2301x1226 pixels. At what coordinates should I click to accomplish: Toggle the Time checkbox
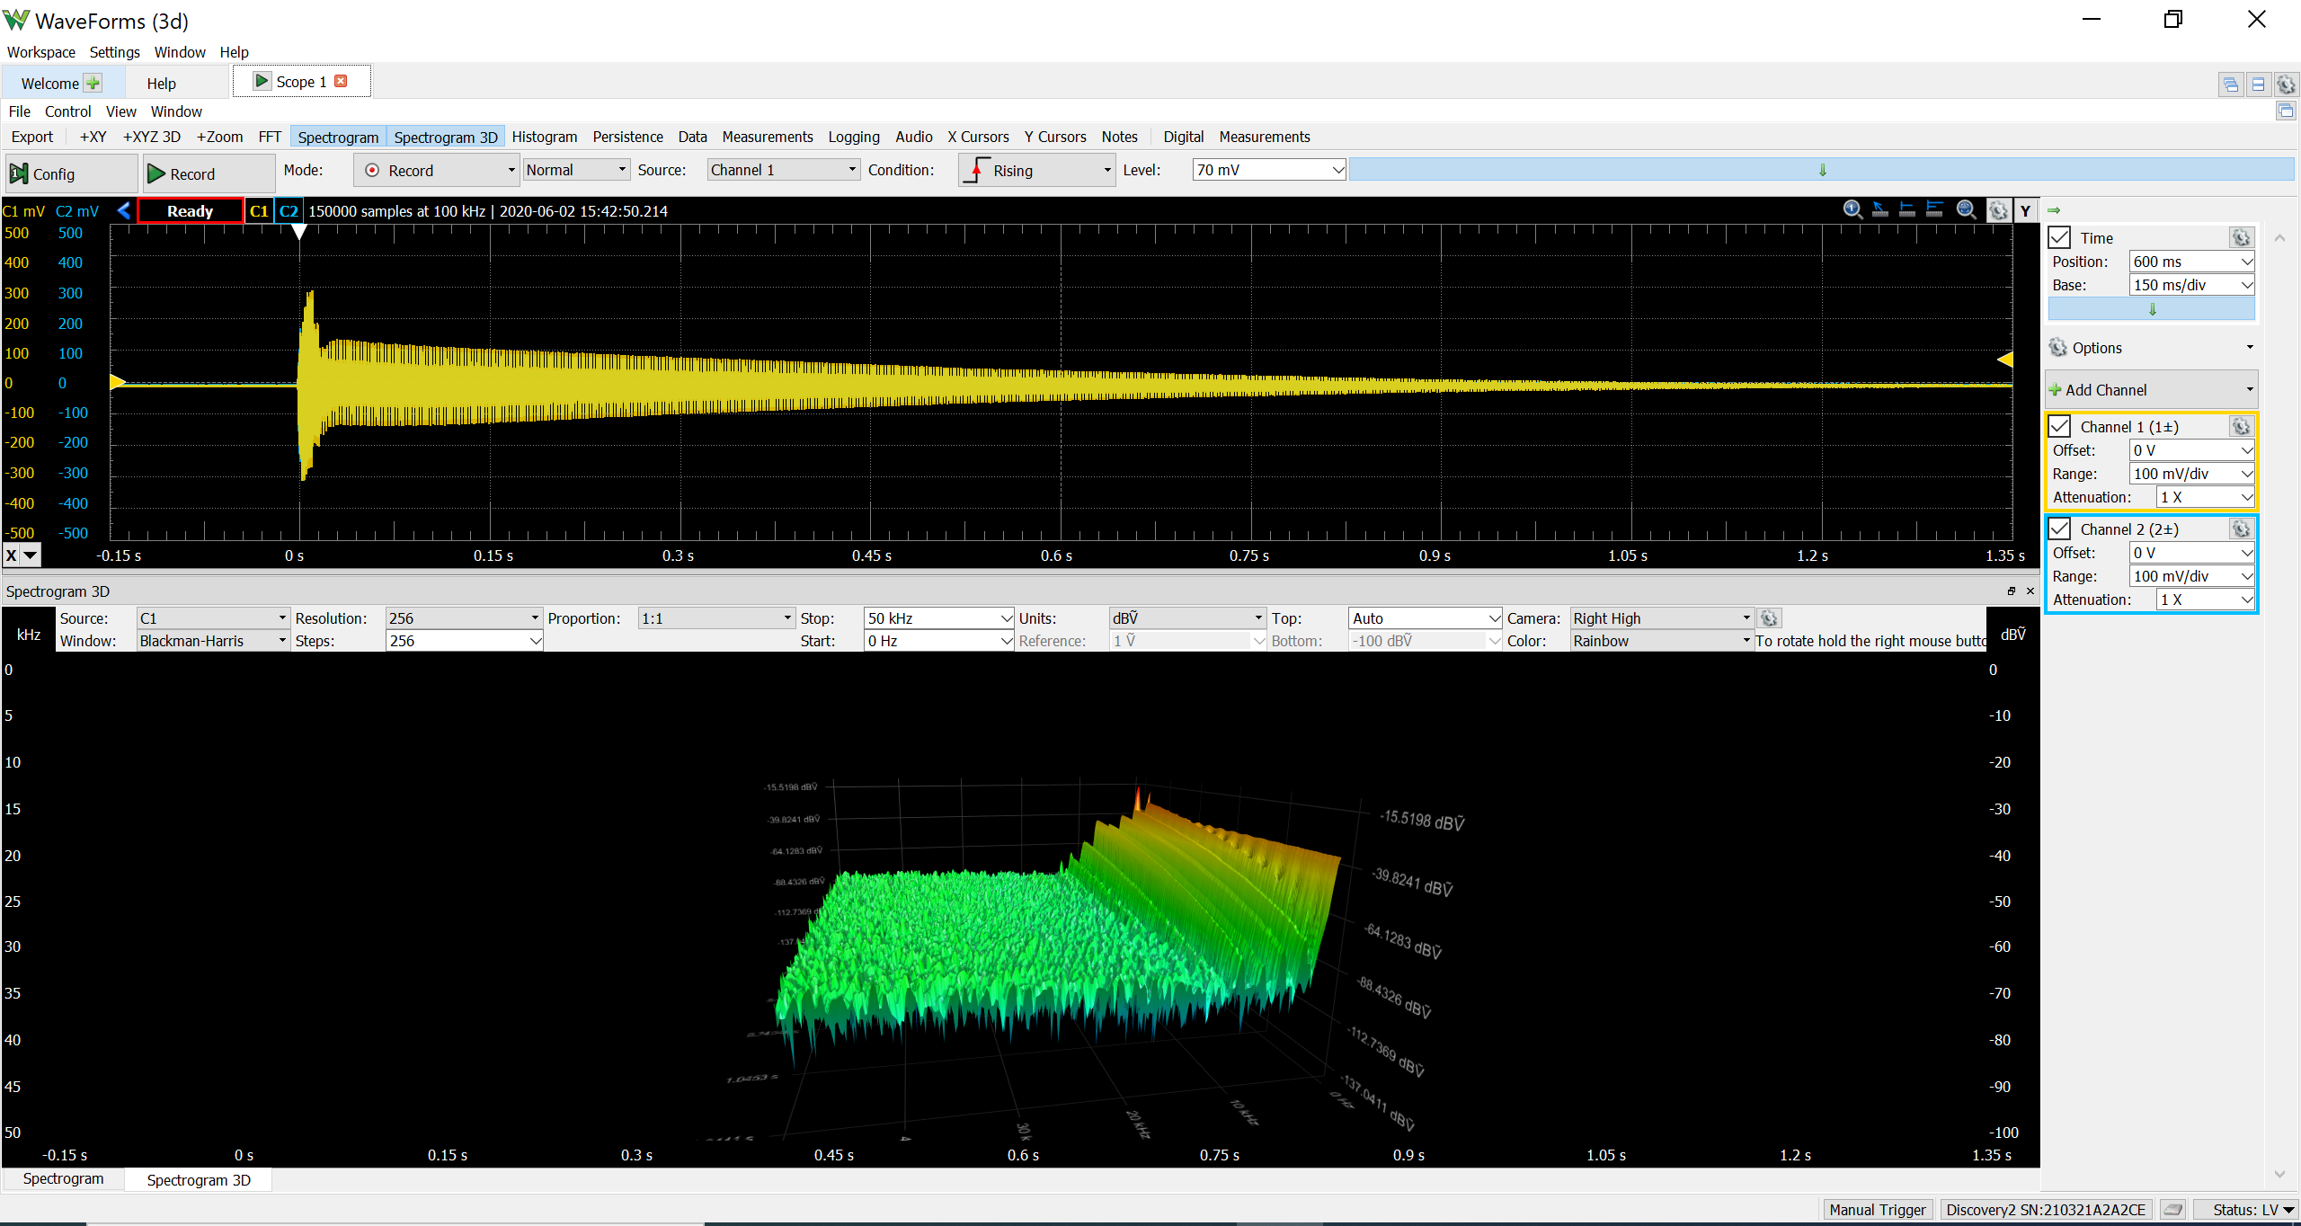click(2059, 237)
